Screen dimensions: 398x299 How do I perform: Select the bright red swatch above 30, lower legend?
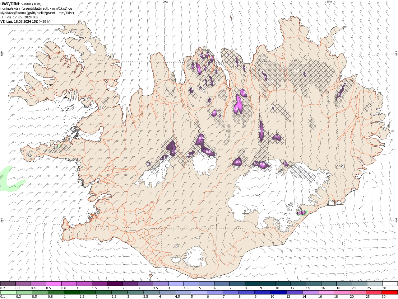click(x=389, y=292)
